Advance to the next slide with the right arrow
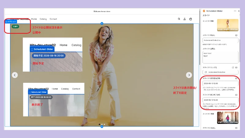The width and height of the screenshot is (245, 138). [x=189, y=75]
